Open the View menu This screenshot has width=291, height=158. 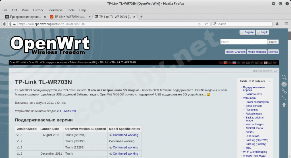click(25, 10)
